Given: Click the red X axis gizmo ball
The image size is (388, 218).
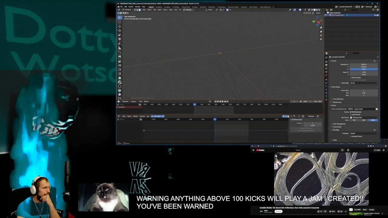Looking at the screenshot, I should pyautogui.click(x=319, y=22).
